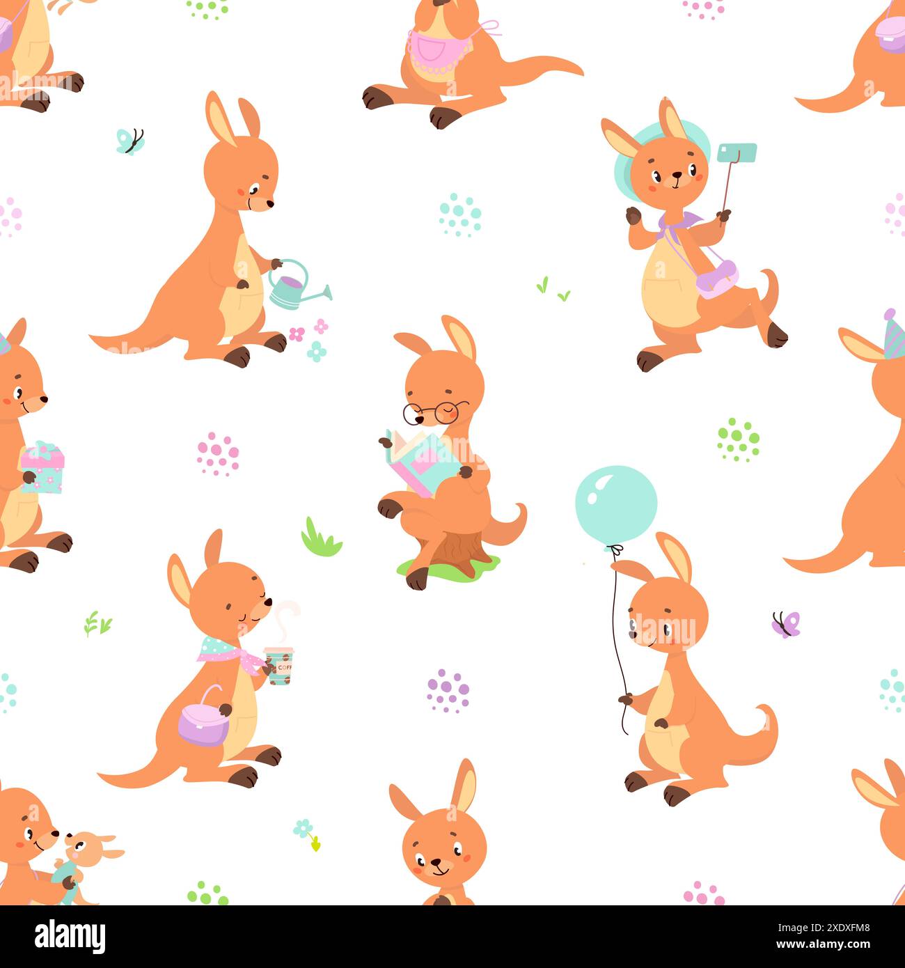Click the striped party hat

pyautogui.click(x=894, y=334)
